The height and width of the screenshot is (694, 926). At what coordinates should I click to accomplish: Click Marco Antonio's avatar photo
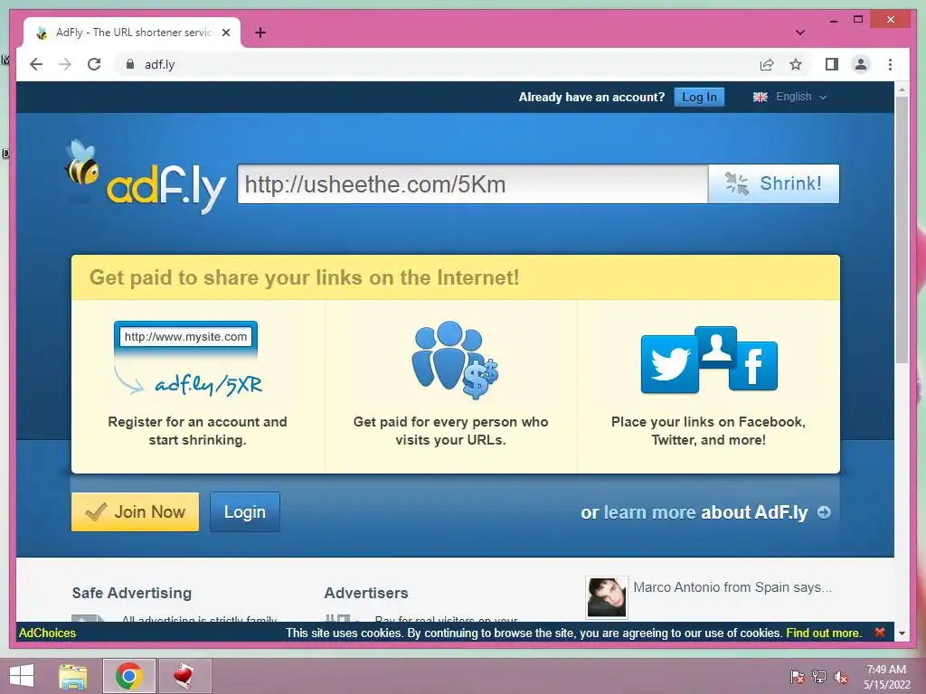(607, 597)
